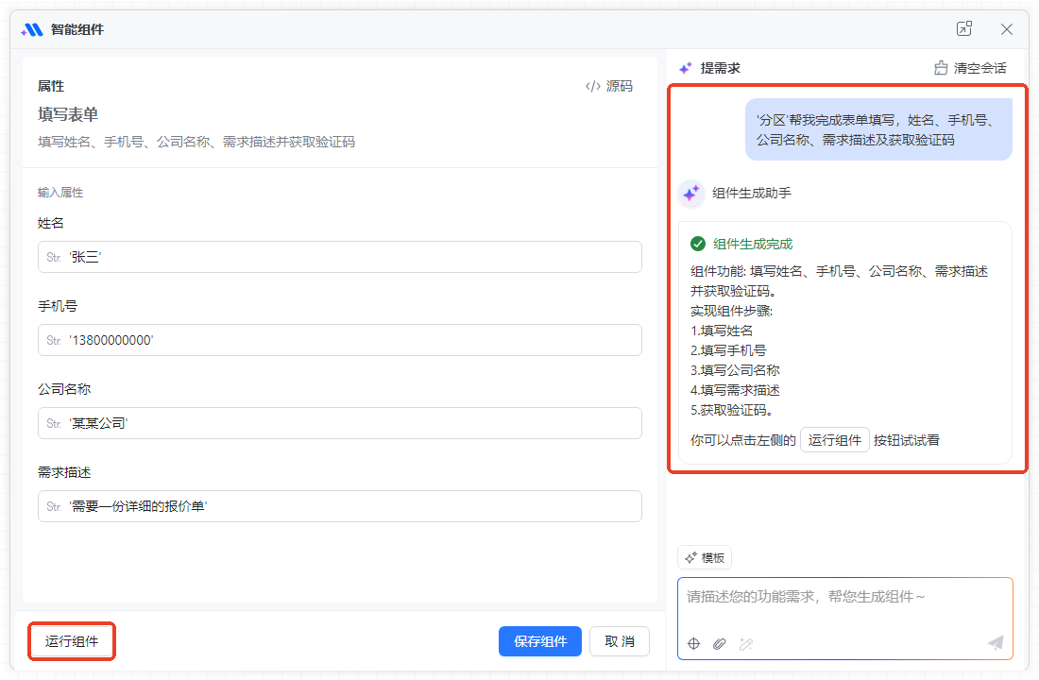The height and width of the screenshot is (680, 1039).
Task: Click the 需求描述 input field
Action: tap(340, 506)
